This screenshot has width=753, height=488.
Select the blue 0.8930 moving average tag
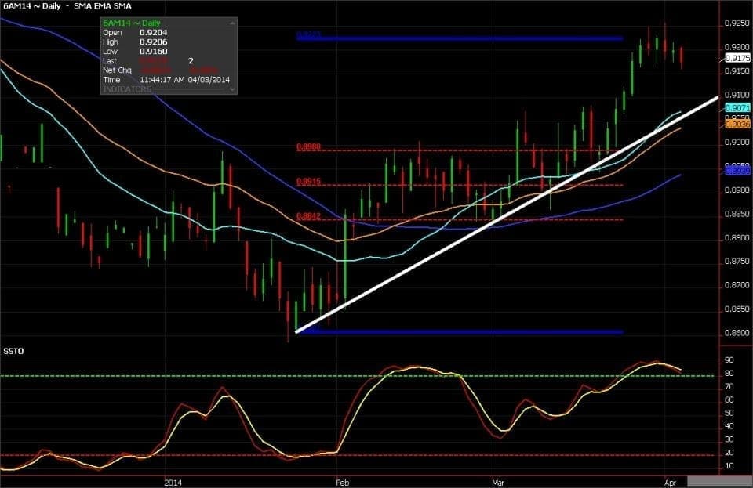[x=737, y=171]
